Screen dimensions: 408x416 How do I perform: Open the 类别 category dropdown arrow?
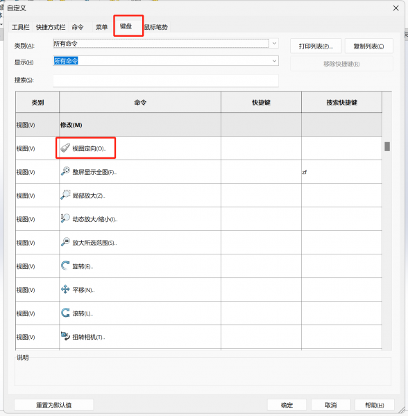point(274,43)
